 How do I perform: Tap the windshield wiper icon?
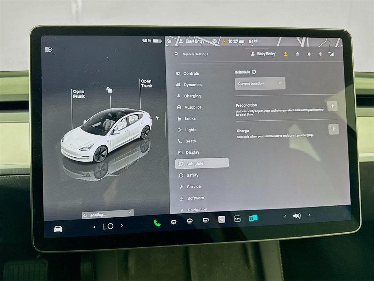[x=173, y=222]
